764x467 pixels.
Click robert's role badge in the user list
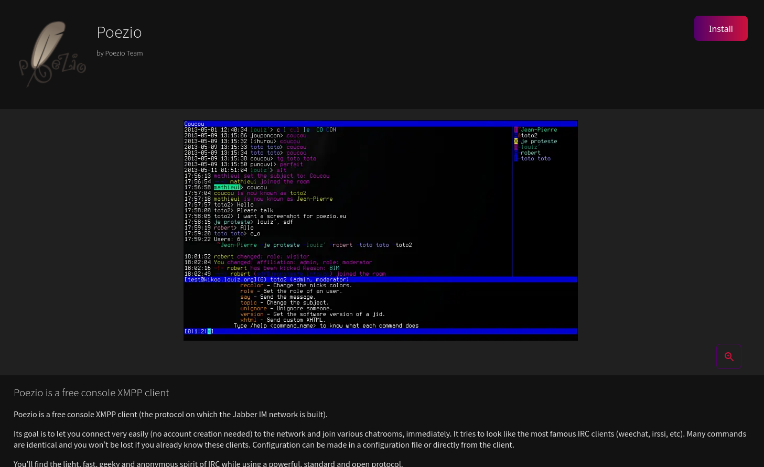tap(516, 153)
